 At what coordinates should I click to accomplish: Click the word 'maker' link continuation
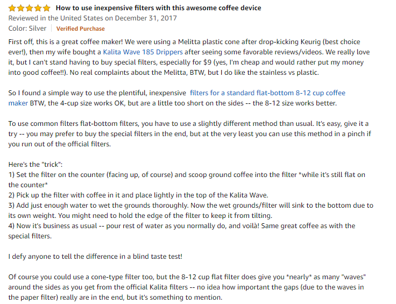18,103
